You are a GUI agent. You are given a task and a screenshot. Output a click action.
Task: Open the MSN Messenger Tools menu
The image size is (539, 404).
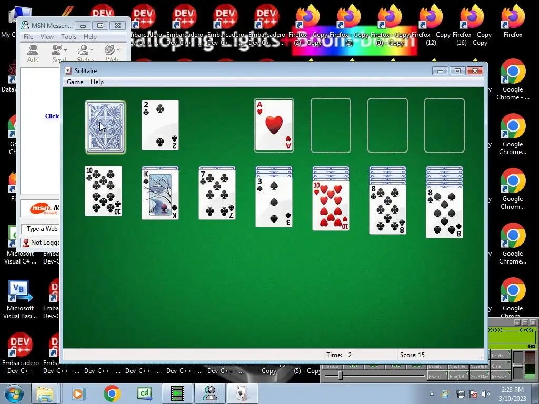click(69, 36)
